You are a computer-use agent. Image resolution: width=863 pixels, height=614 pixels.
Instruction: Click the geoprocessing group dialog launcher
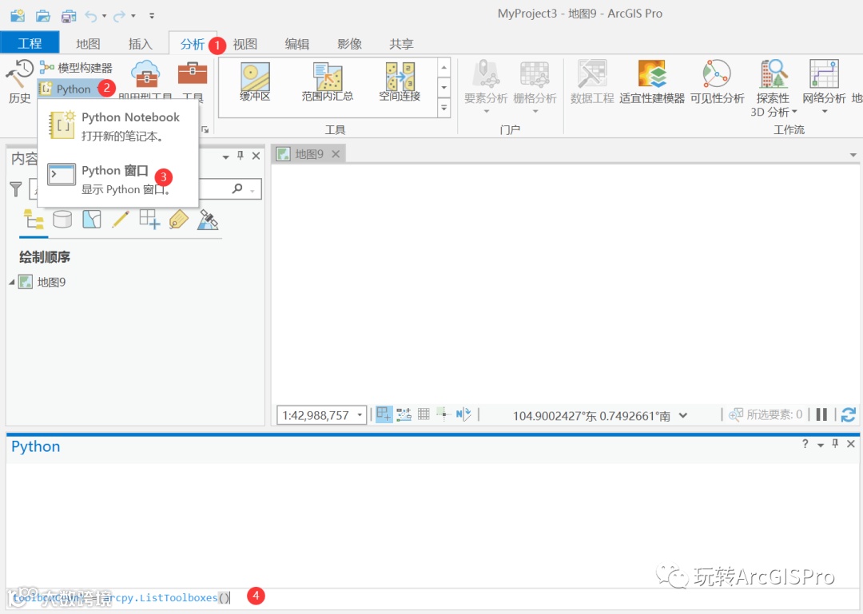tap(205, 130)
